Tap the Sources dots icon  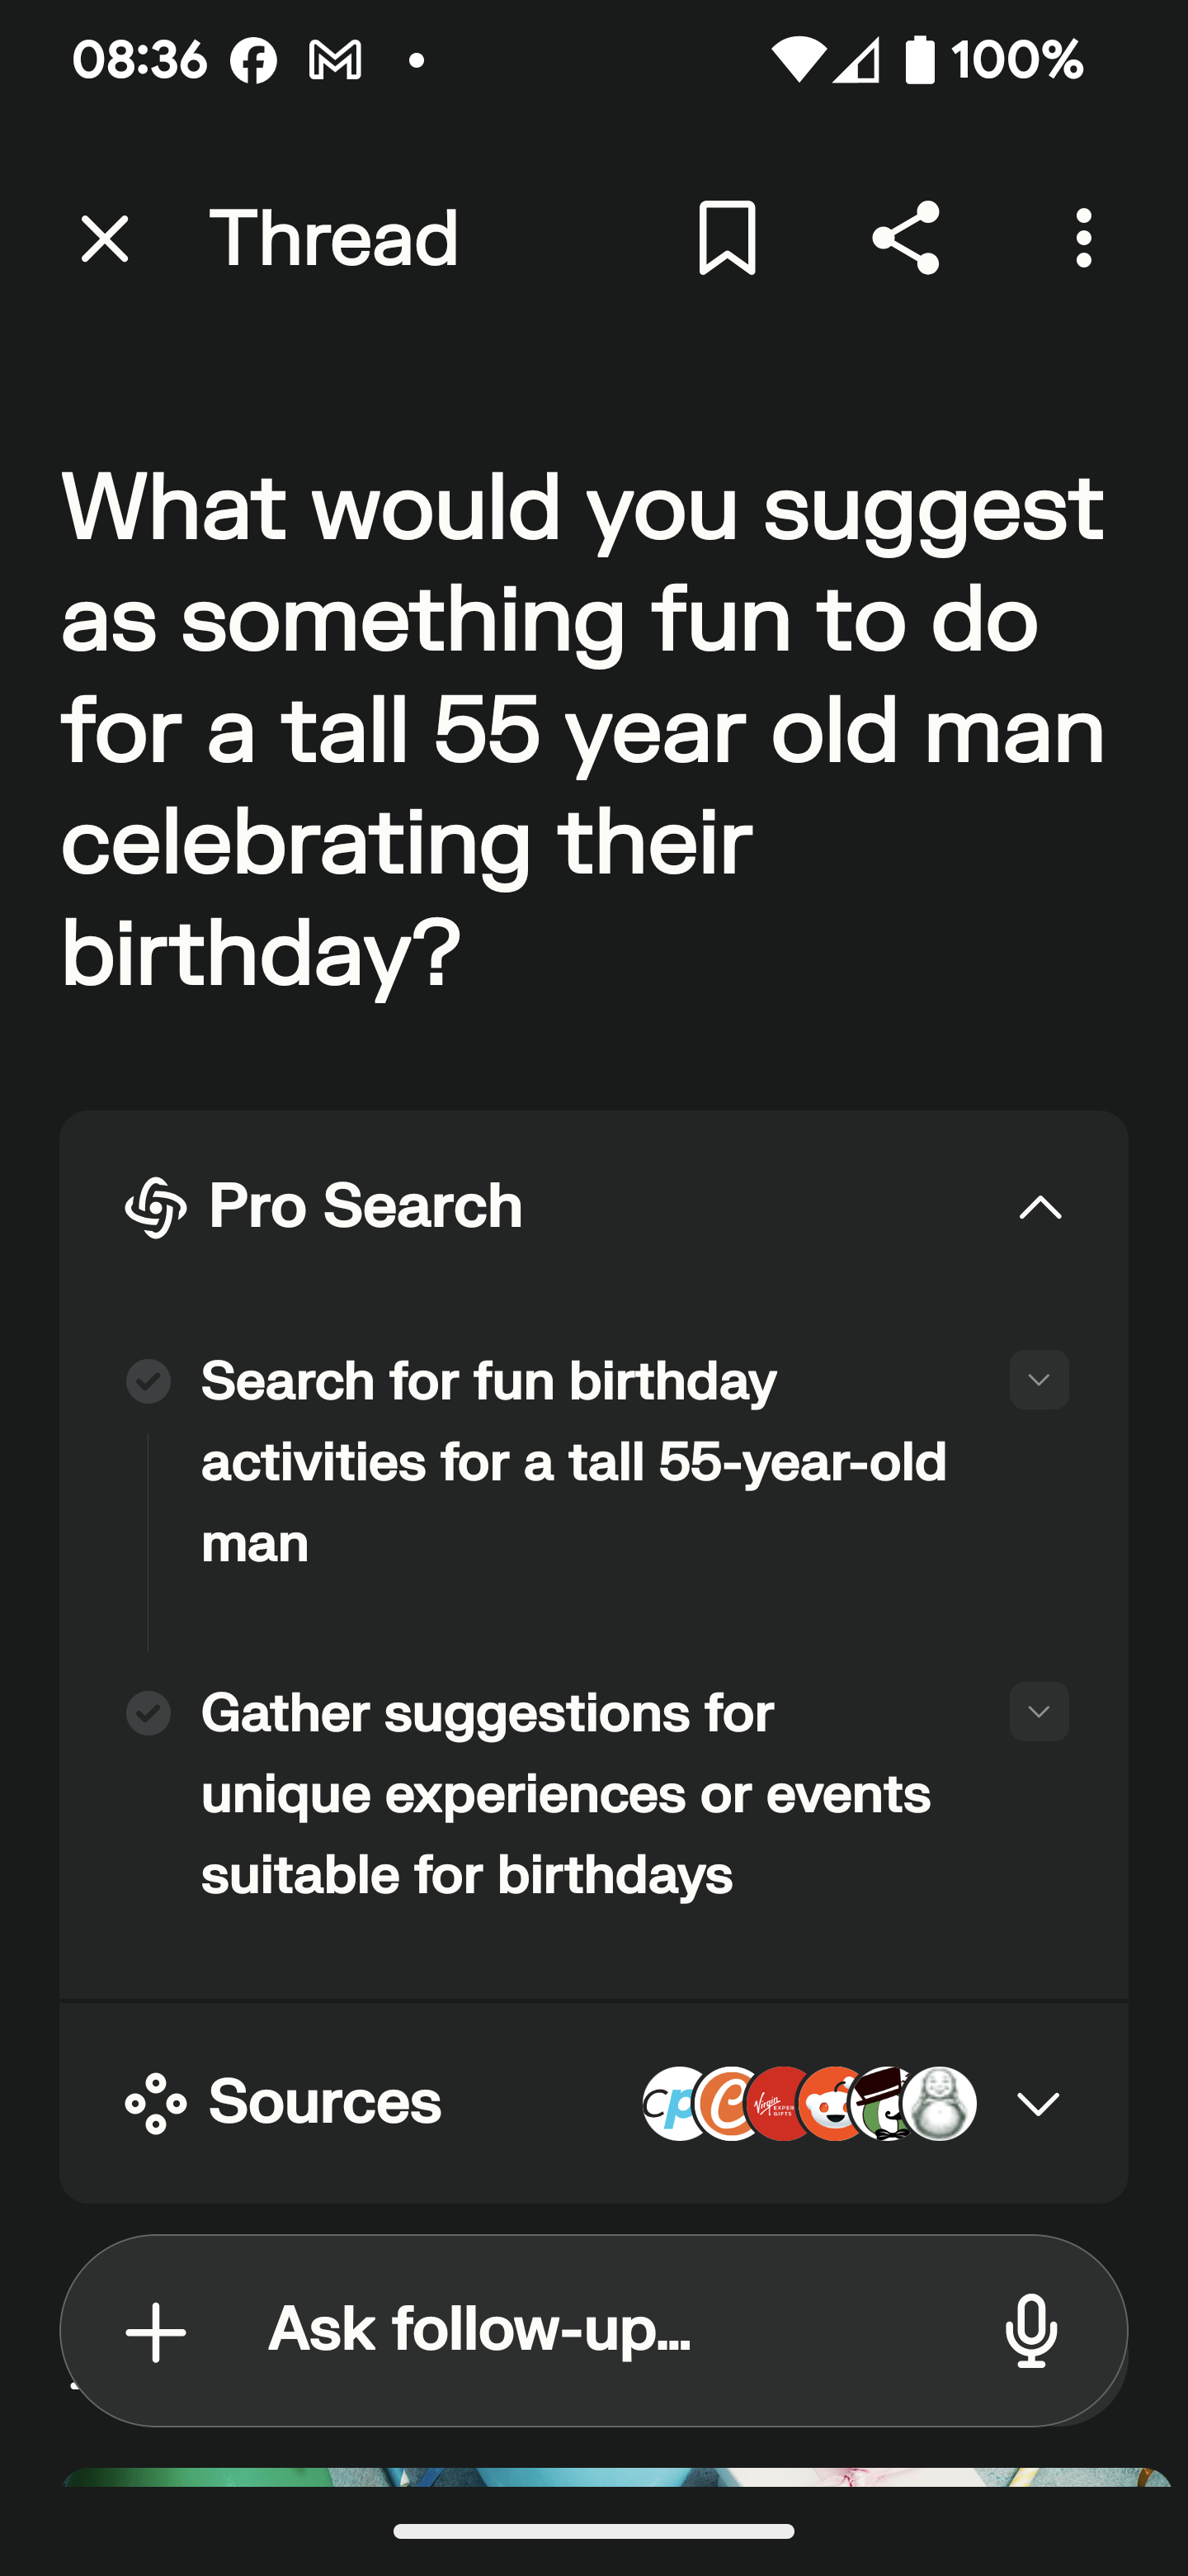pos(156,2103)
